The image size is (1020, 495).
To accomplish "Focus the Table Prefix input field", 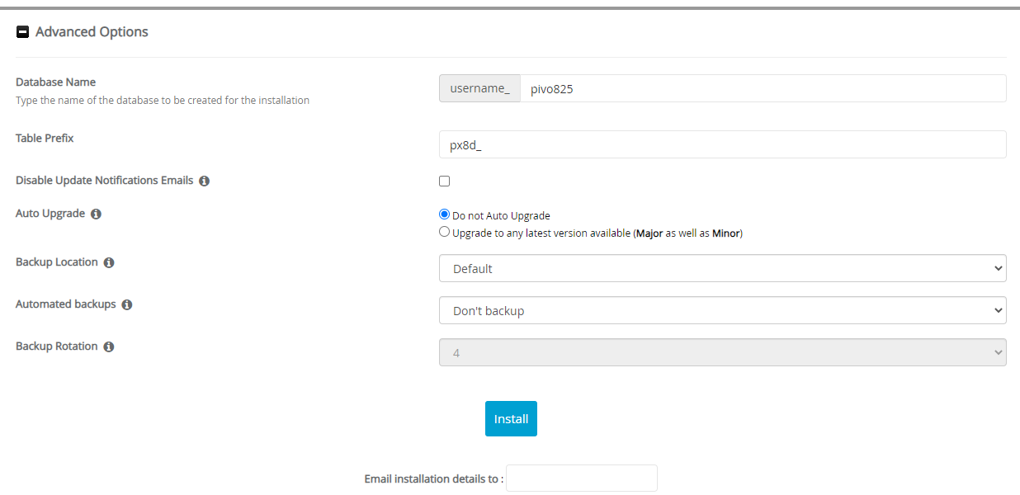I will 722,144.
